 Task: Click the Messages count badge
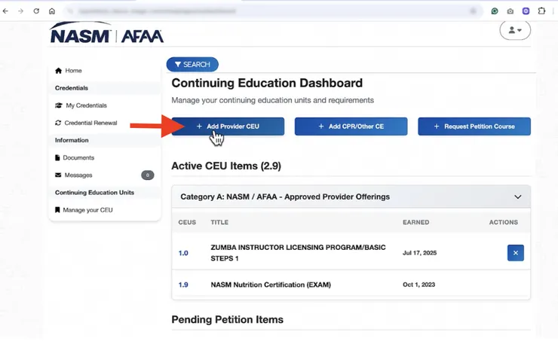(x=148, y=175)
